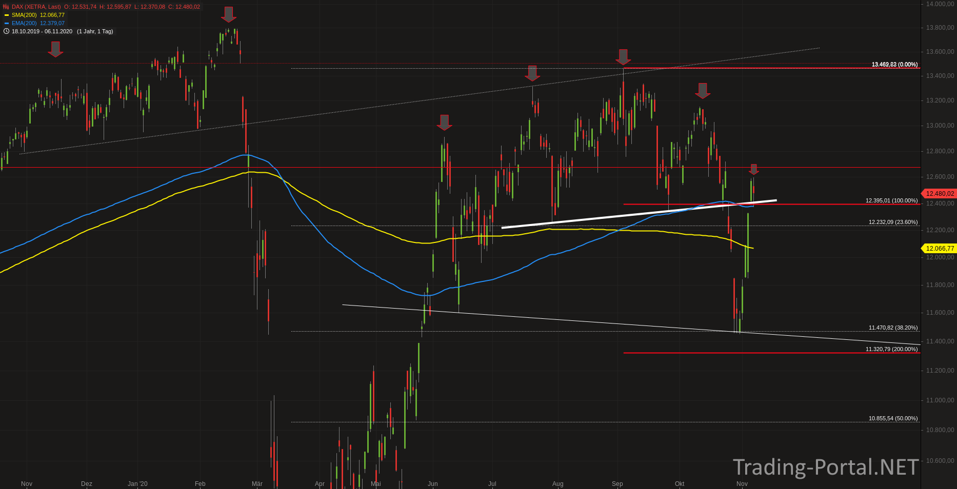The width and height of the screenshot is (957, 489).
Task: Select the Fibonacci label 11.320,79 (200.00%)
Action: click(x=891, y=349)
